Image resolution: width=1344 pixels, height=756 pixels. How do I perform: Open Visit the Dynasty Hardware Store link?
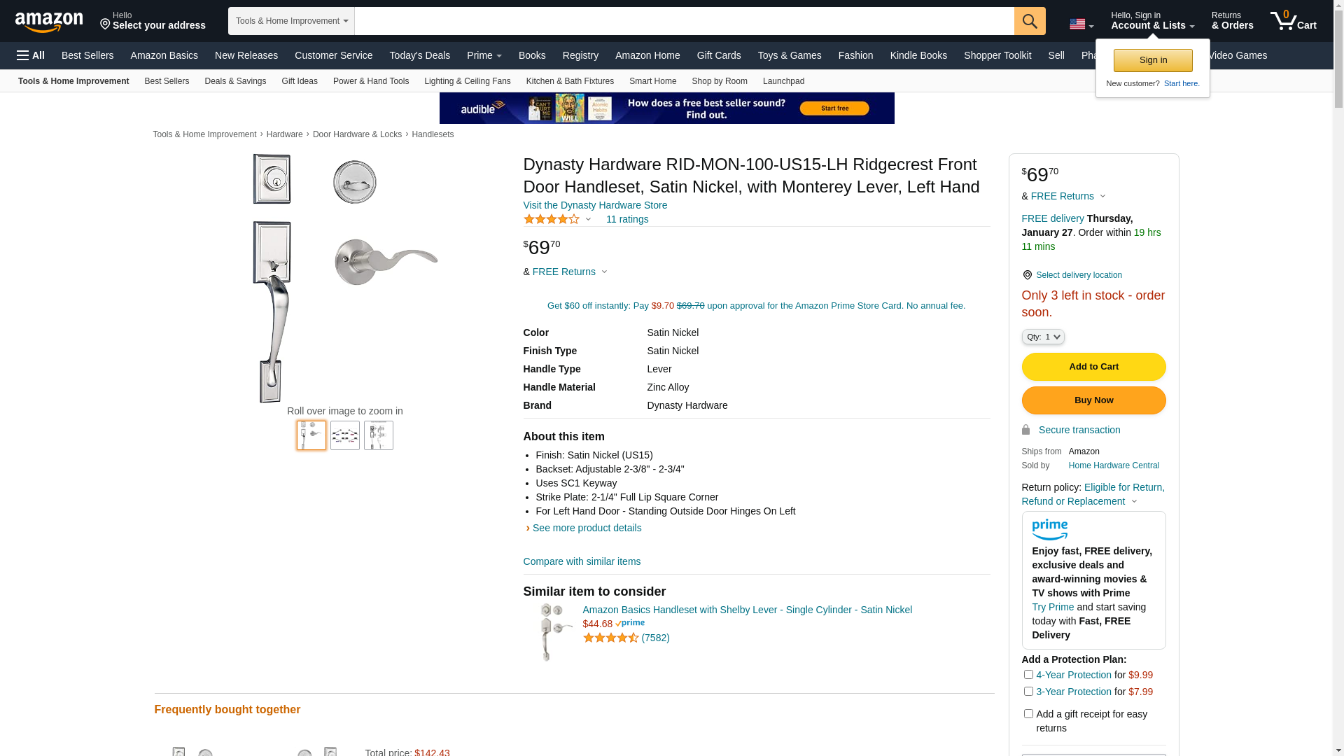(595, 205)
